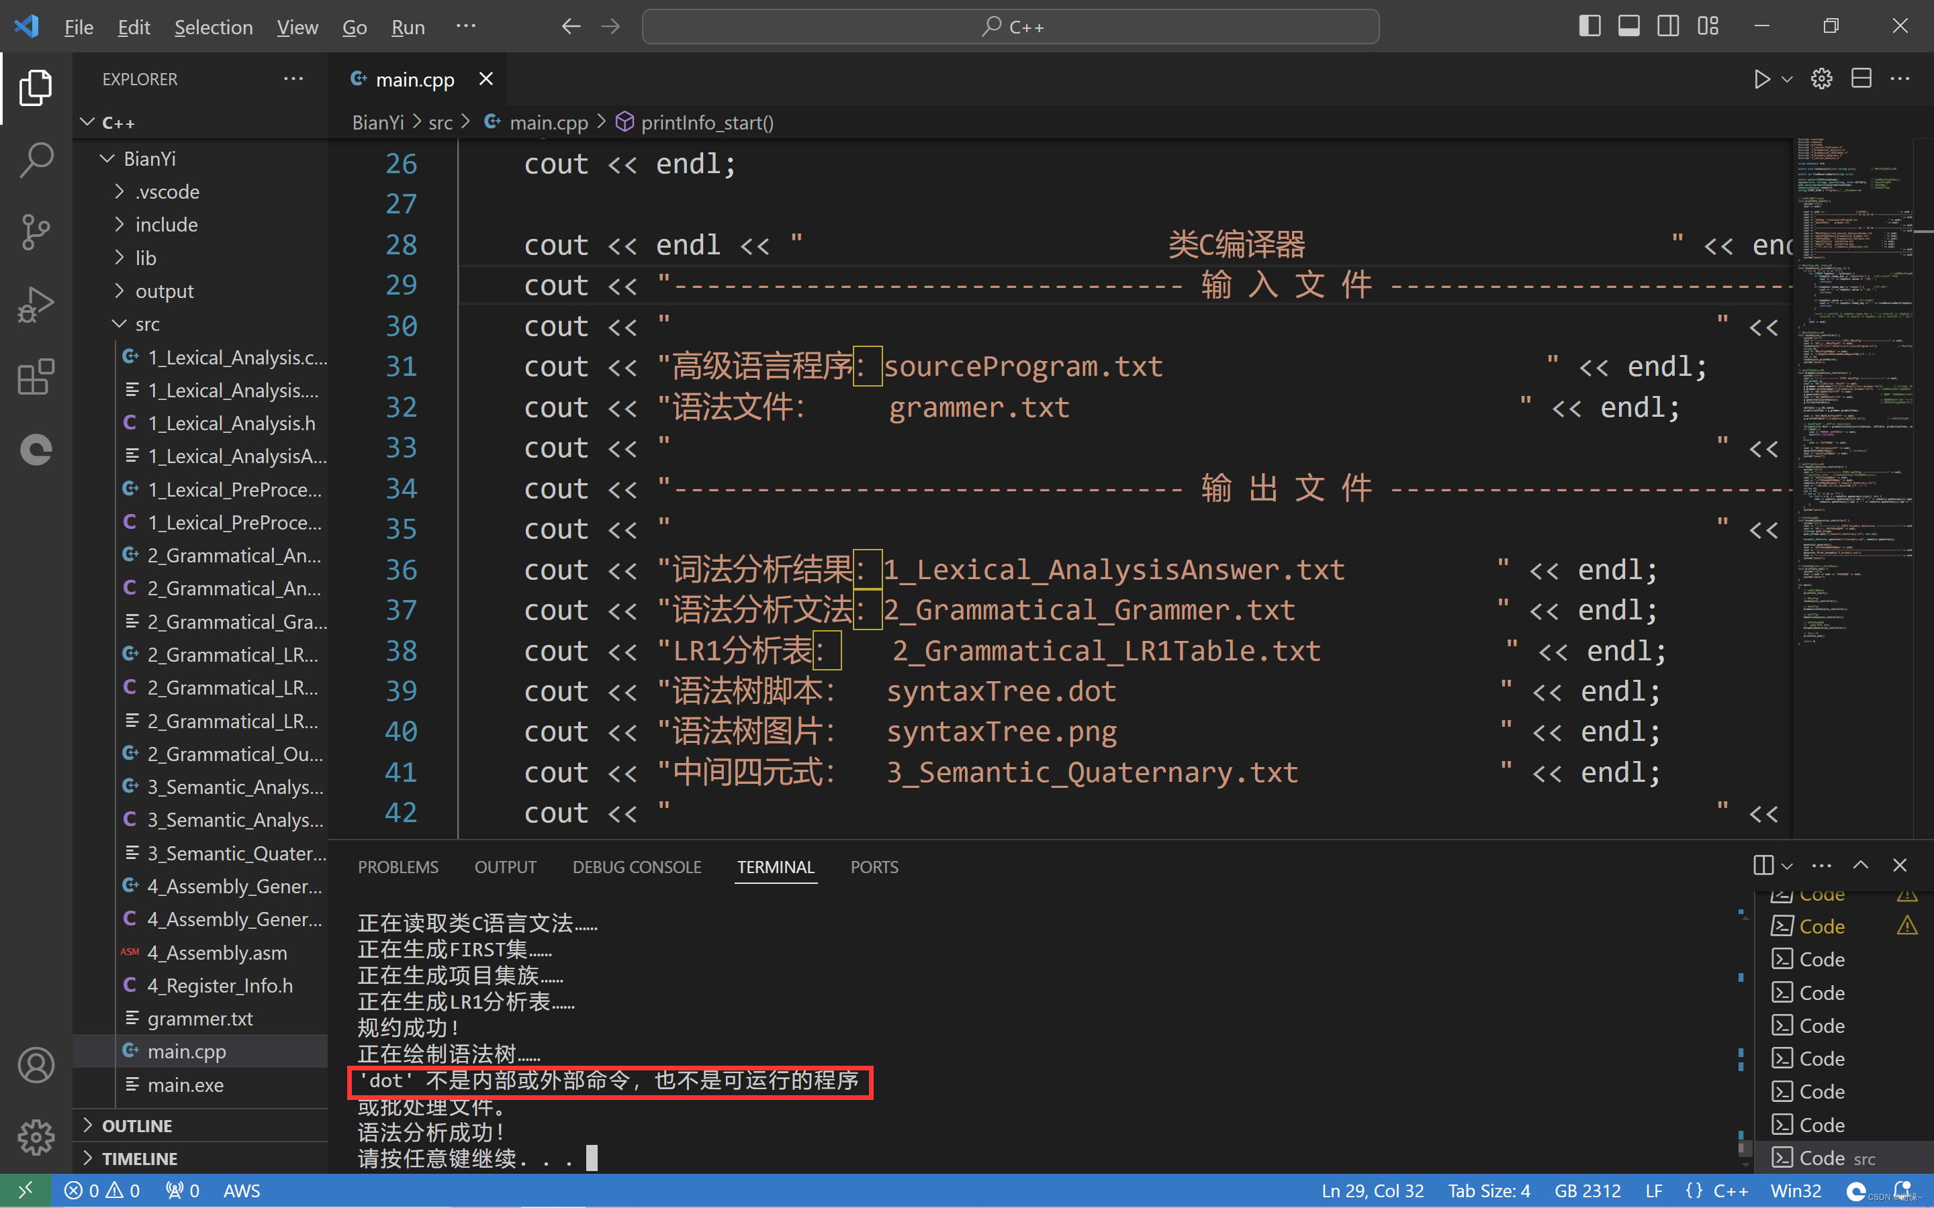Open the Source Control view
Image resolution: width=1934 pixels, height=1208 pixels.
[x=36, y=232]
